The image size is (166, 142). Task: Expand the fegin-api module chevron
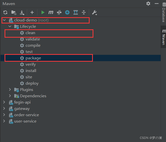pos(4,102)
